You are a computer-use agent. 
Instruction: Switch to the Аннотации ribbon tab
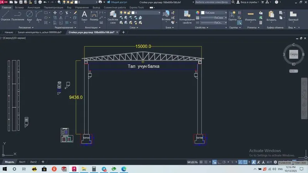point(33,7)
